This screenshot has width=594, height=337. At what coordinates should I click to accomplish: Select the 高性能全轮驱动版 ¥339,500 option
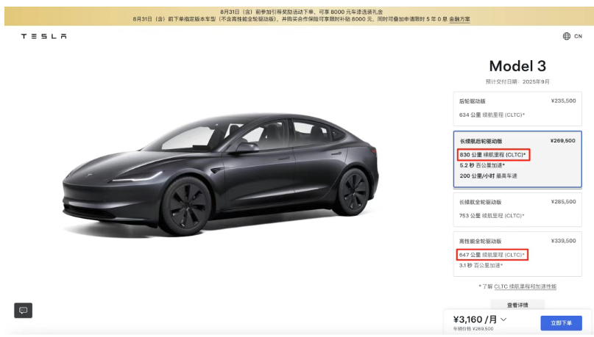517,254
